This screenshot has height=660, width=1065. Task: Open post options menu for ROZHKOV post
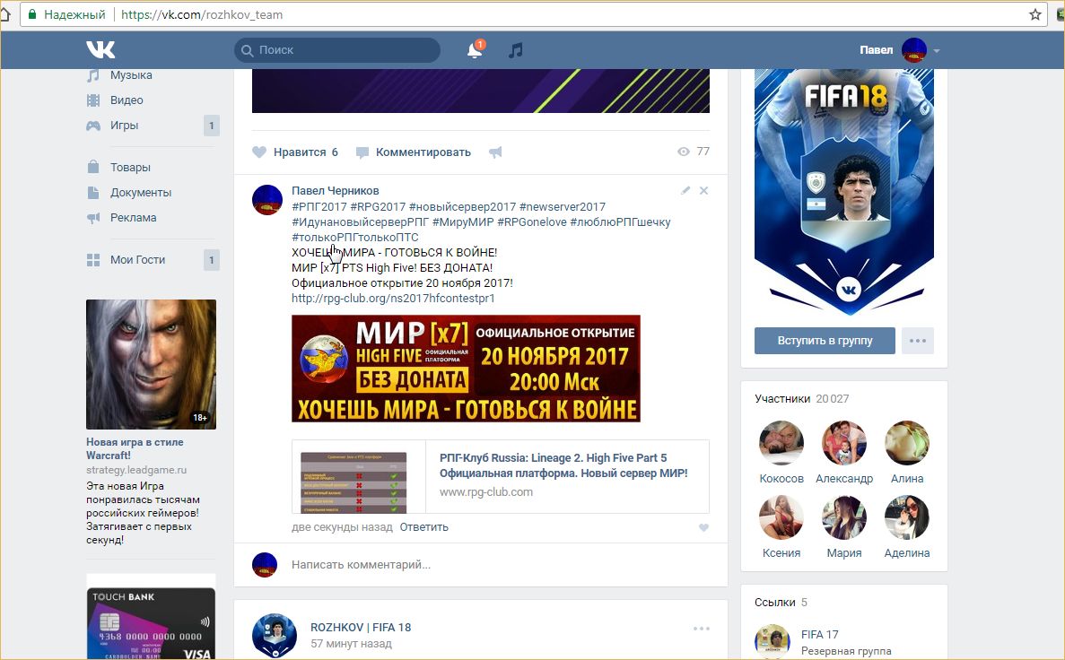point(701,629)
